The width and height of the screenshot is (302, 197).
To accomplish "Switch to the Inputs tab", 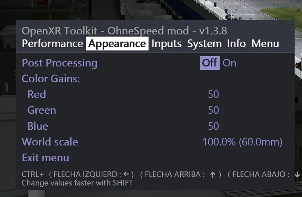I will (x=166, y=44).
